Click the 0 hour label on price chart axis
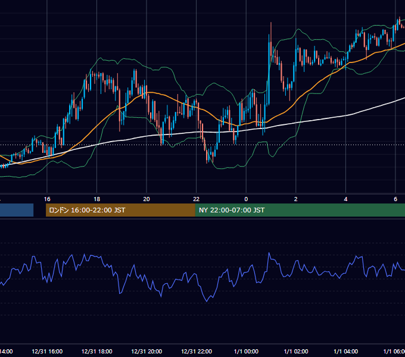This screenshot has height=357, width=405. coord(246,199)
